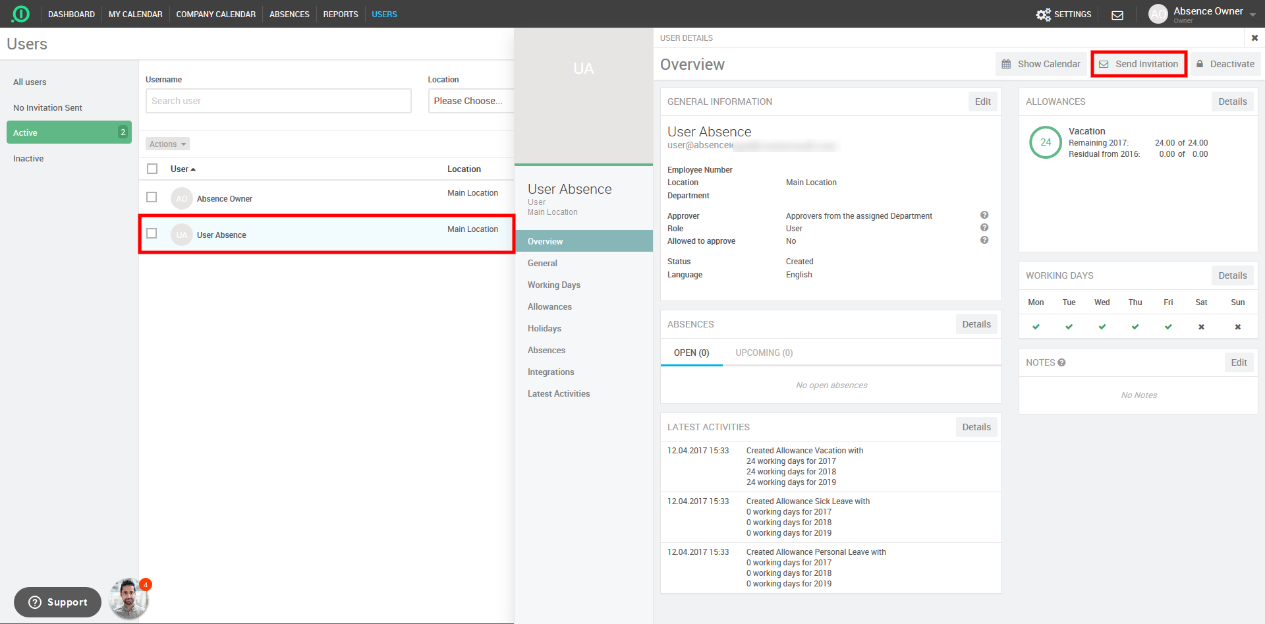Click help icon beside Allowed to approve
1265x624 pixels.
click(x=984, y=241)
